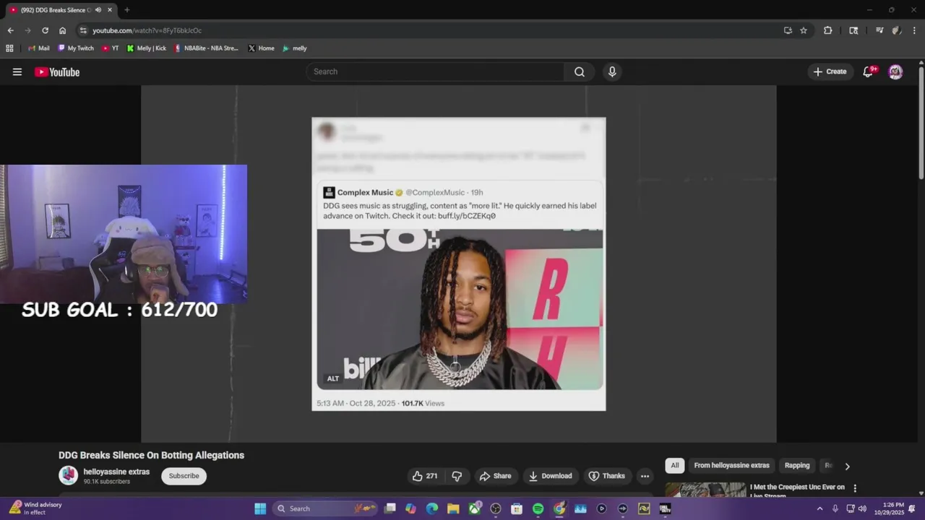Open Creepiest Unc suggested video thumbnail
This screenshot has width=925, height=520.
click(x=705, y=489)
